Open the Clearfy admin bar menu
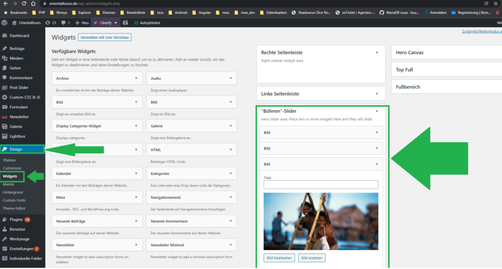 coord(105,23)
